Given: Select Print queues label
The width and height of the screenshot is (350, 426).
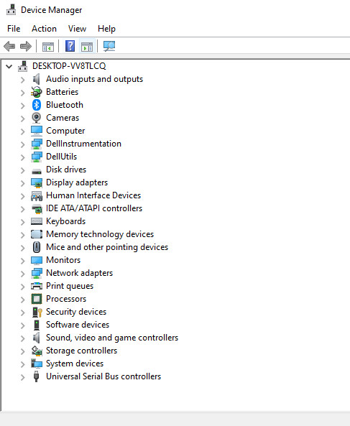Looking at the screenshot, I should click(x=70, y=286).
